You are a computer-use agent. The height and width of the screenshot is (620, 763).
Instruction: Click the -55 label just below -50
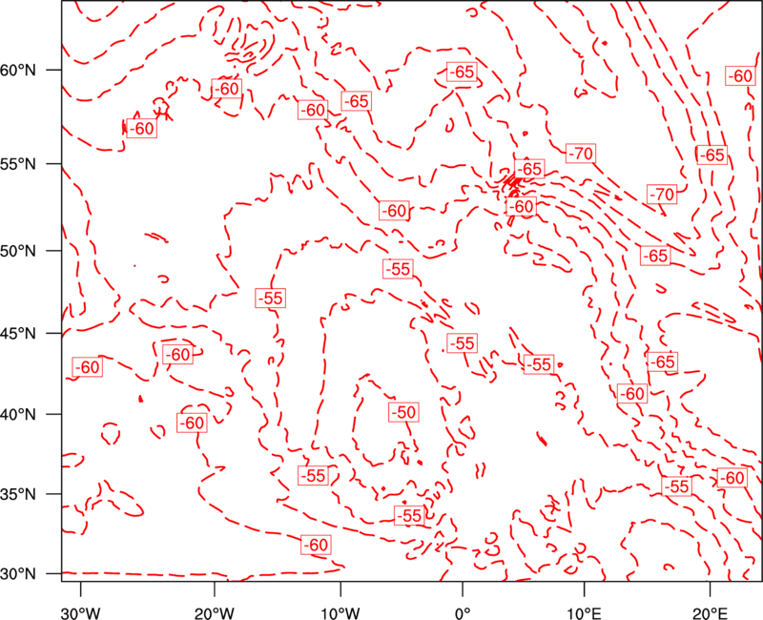click(x=409, y=515)
